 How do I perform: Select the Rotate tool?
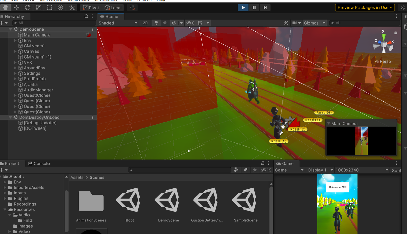click(x=27, y=7)
